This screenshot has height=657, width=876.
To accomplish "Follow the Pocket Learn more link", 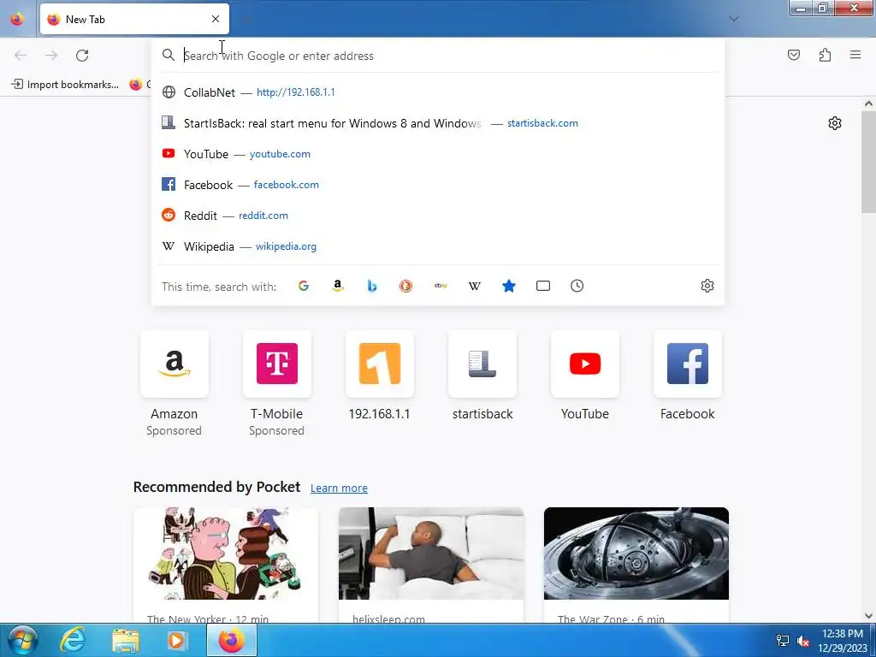I will pos(339,488).
